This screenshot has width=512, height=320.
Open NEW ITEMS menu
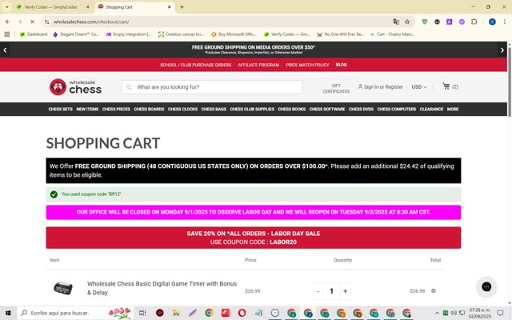pyautogui.click(x=87, y=109)
